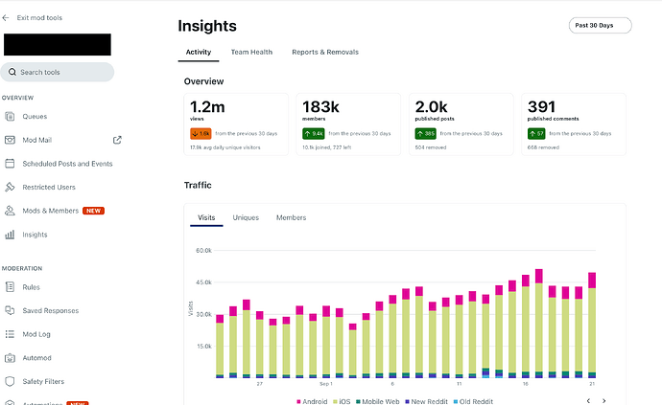Open Mod Log from sidebar
662x405 pixels.
click(x=37, y=334)
